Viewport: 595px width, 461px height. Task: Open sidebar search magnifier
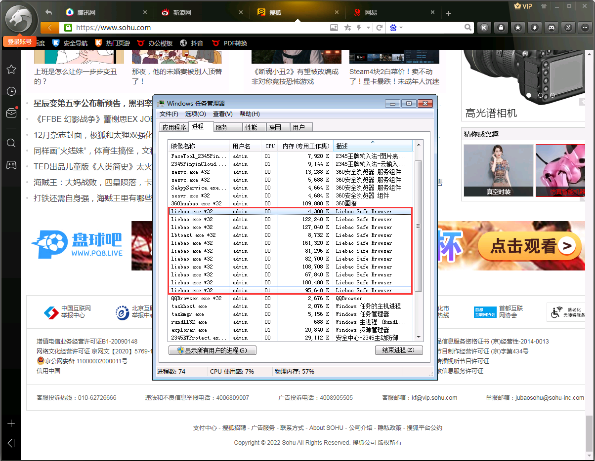click(x=11, y=143)
